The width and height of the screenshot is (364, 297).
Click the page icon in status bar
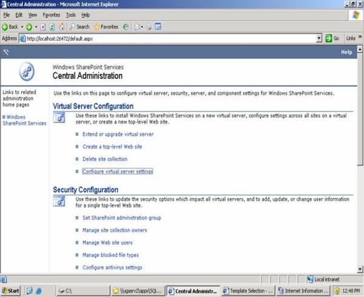pyautogui.click(x=4, y=279)
